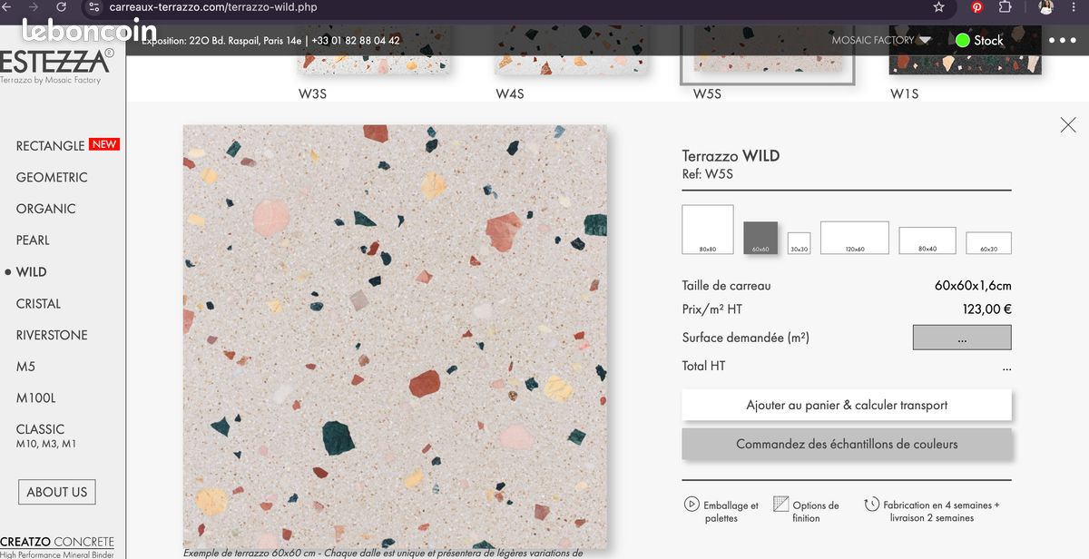Select the 80x80 tile size
This screenshot has height=559, width=1089.
pos(708,229)
